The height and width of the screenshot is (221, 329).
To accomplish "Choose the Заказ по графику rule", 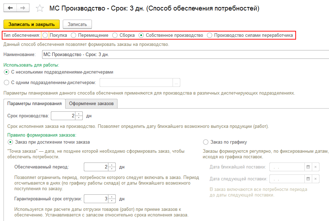I will pos(206,142).
